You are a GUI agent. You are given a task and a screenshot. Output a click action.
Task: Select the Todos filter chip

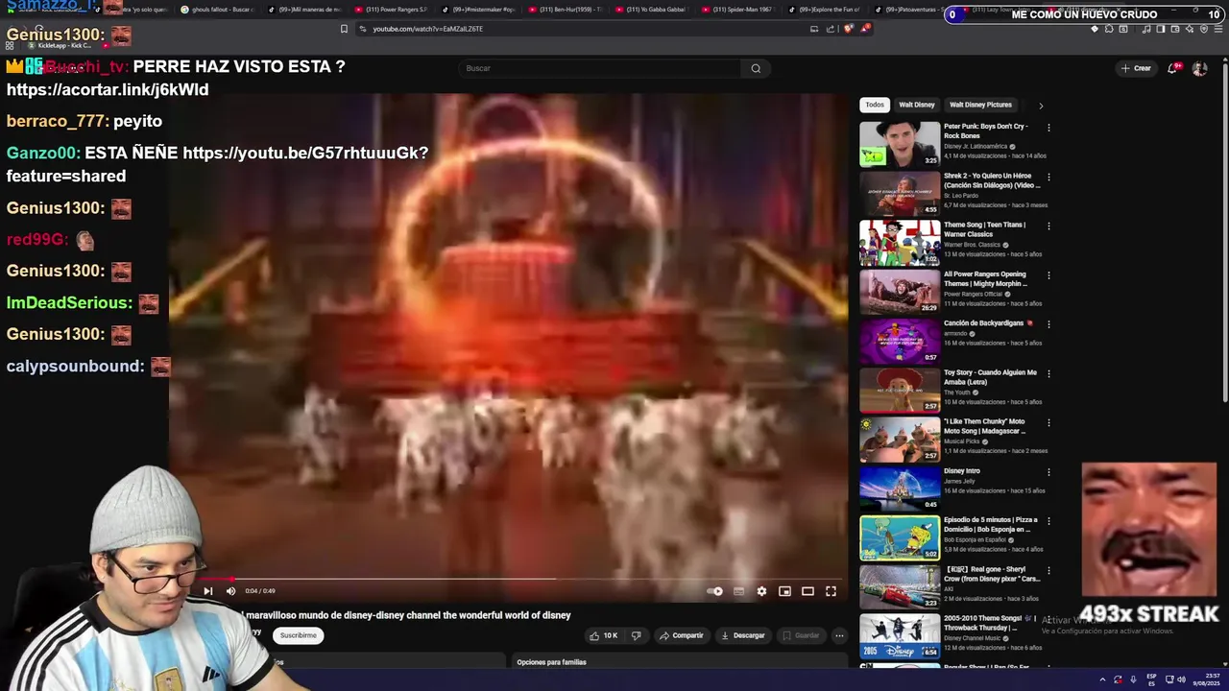click(x=875, y=105)
